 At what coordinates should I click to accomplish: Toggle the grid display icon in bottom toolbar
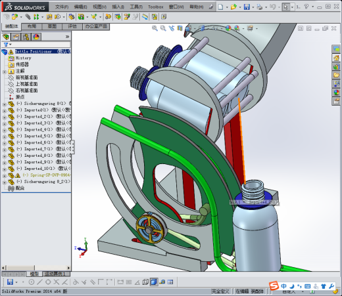129,282
